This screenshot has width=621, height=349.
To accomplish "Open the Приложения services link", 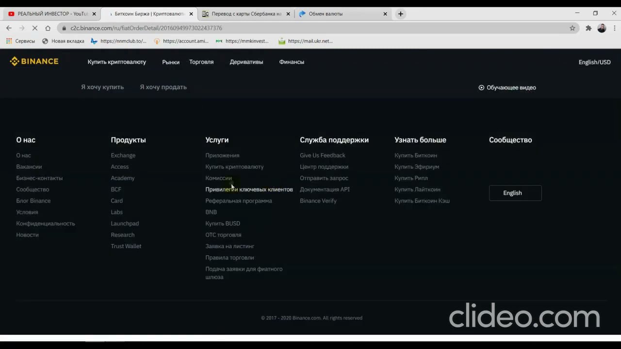I will [222, 155].
